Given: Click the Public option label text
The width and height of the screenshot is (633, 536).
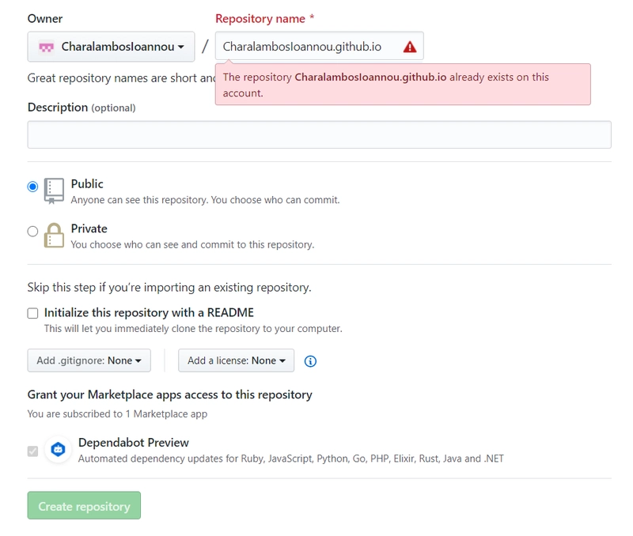Looking at the screenshot, I should point(87,183).
